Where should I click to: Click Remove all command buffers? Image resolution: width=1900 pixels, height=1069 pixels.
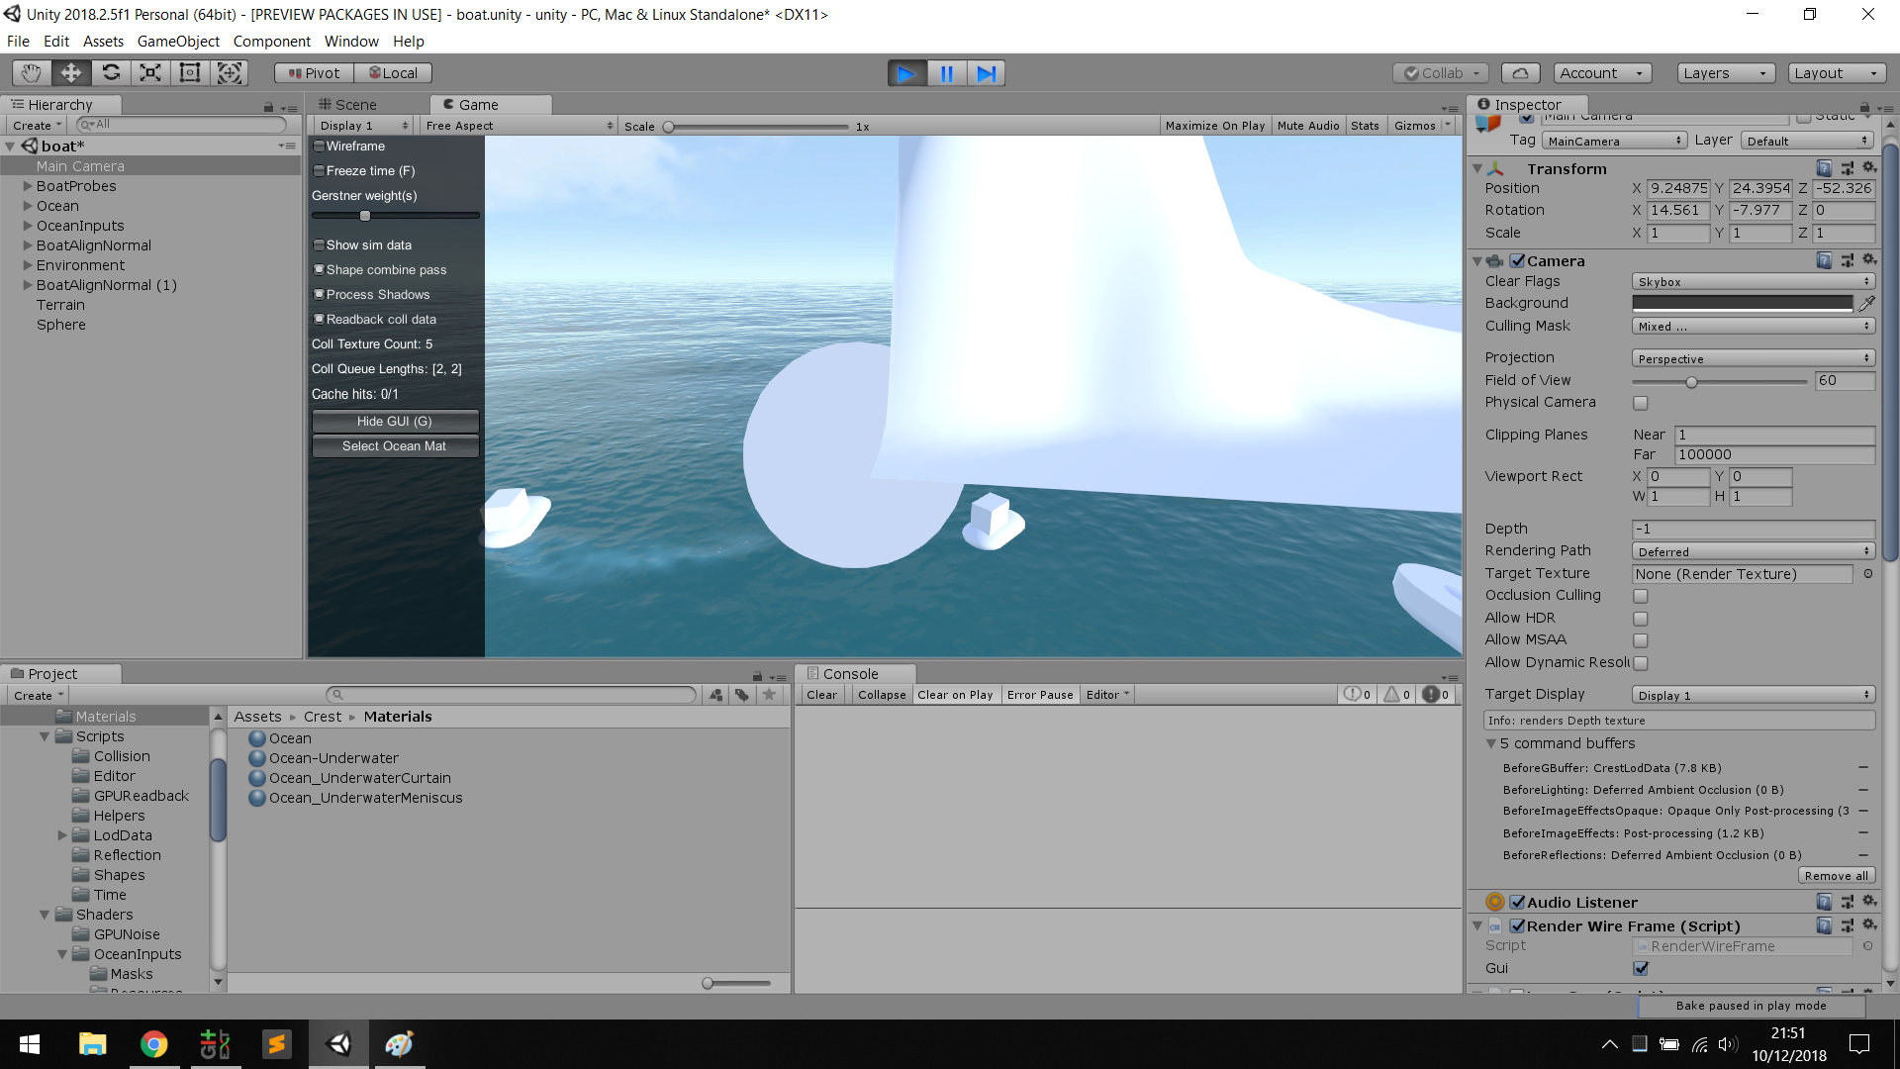pyautogui.click(x=1836, y=875)
